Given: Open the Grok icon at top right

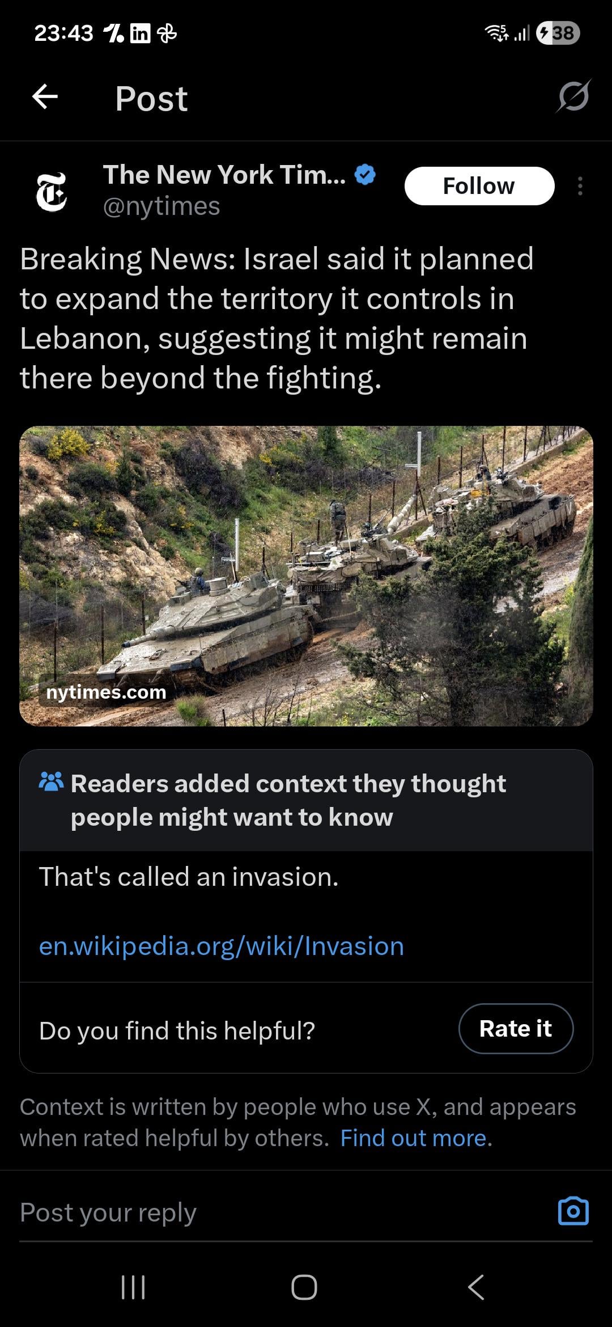Looking at the screenshot, I should coord(573,96).
